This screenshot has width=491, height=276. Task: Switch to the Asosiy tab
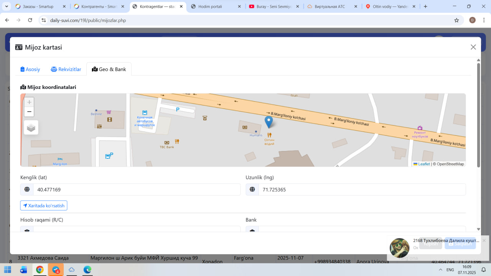click(x=30, y=69)
